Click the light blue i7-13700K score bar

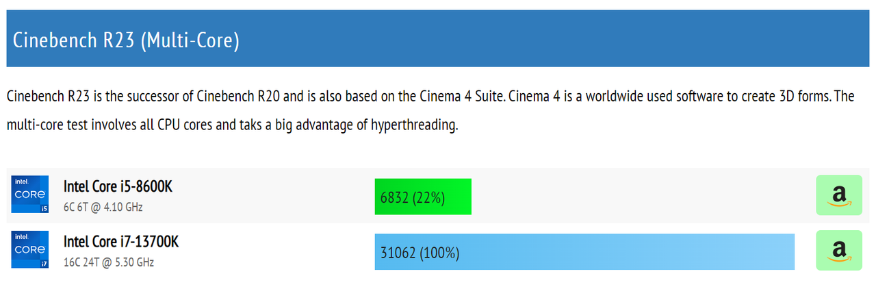584,252
